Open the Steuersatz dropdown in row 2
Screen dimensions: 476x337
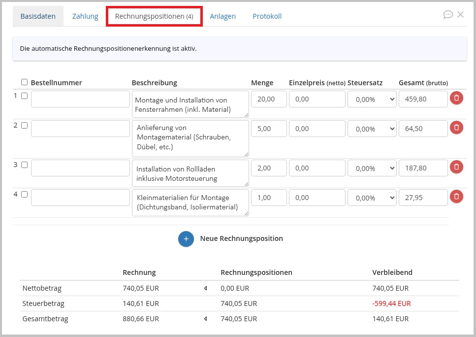tap(372, 129)
